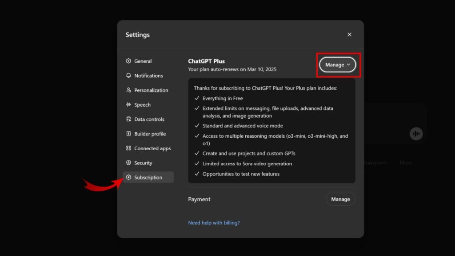Click the General gear icon
Screen dimensions: 455x256
pyautogui.click(x=128, y=61)
